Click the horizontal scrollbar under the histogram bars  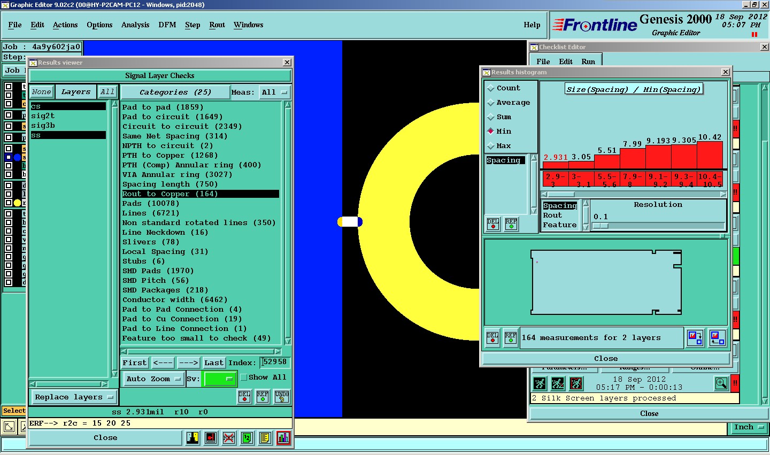point(634,195)
